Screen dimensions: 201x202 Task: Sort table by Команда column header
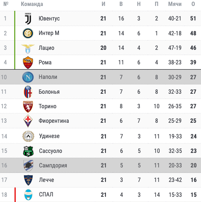pos(32,4)
